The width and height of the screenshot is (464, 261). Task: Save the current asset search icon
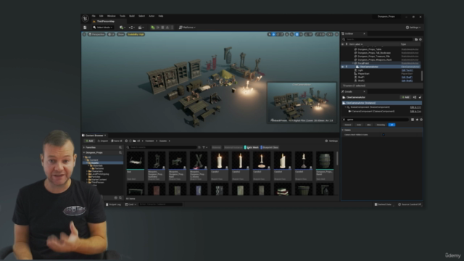[199, 147]
